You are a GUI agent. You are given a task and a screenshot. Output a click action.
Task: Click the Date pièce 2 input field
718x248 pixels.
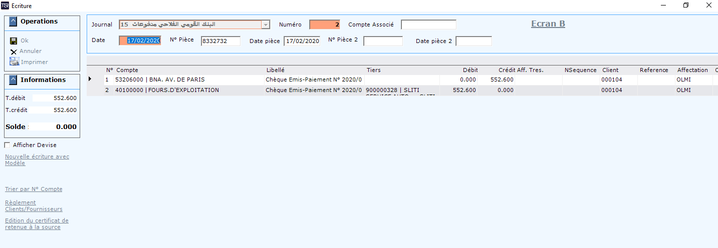tap(473, 41)
